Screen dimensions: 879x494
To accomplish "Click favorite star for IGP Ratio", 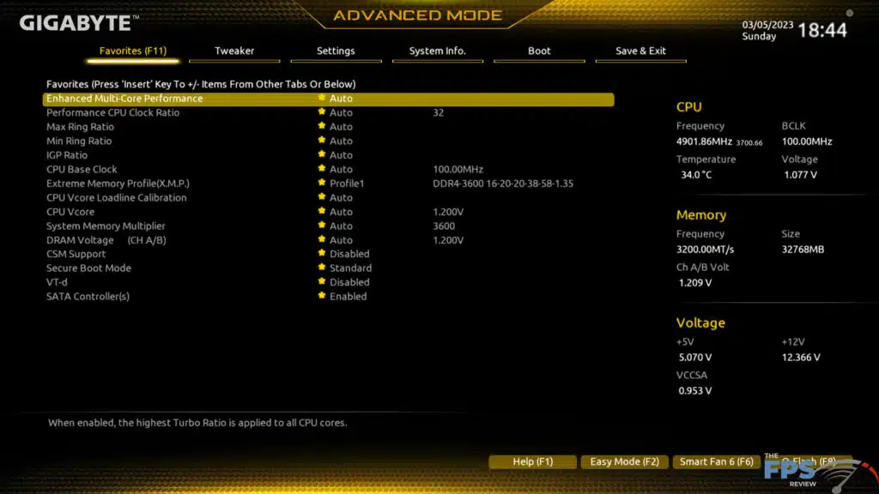I will point(322,154).
